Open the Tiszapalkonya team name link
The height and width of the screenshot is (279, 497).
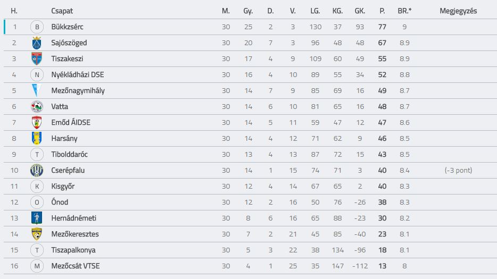click(x=73, y=250)
